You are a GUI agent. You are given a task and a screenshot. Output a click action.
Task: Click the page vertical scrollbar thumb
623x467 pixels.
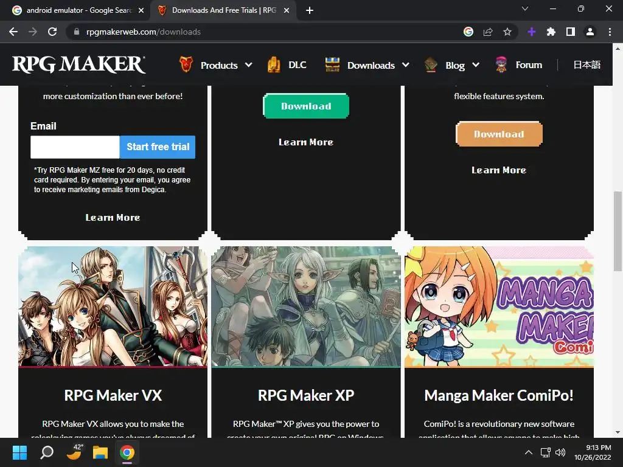(x=618, y=231)
